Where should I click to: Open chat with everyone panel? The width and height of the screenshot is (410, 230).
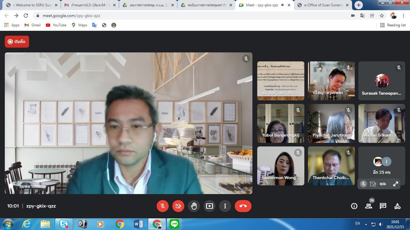(x=383, y=206)
